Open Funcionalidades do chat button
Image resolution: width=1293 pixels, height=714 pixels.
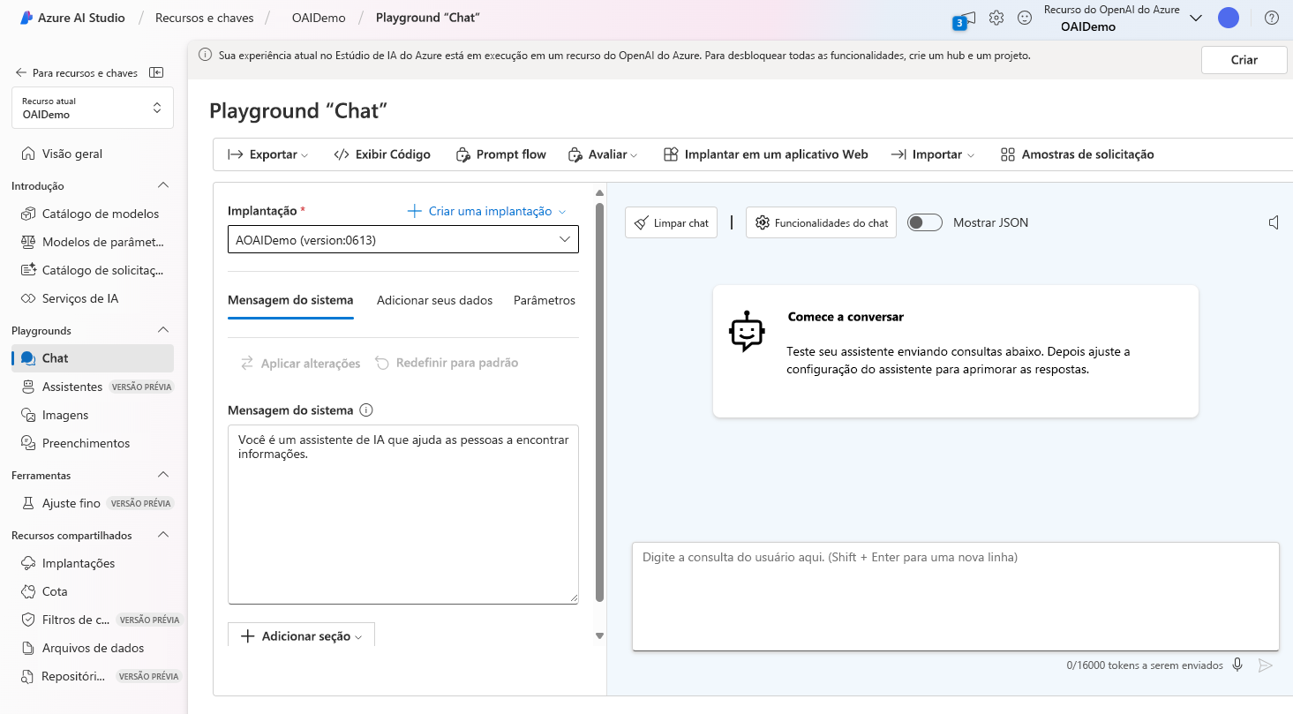tap(821, 222)
